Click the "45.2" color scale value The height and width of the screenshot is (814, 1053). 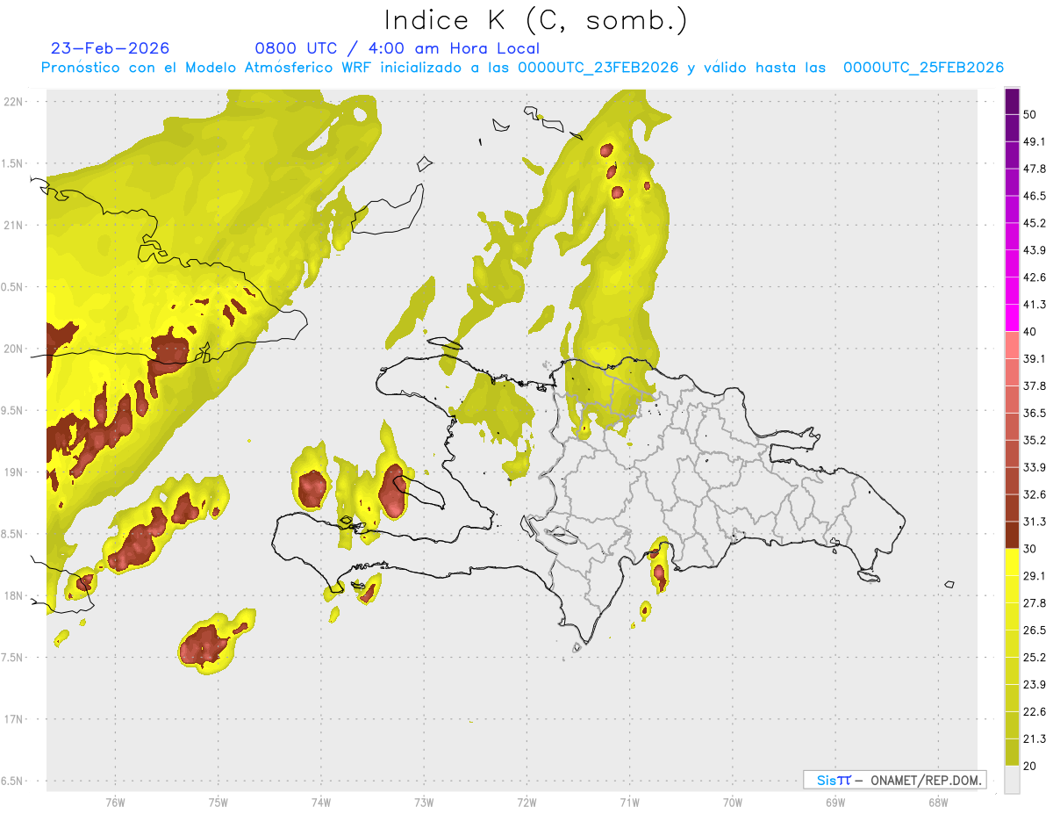click(x=1035, y=223)
